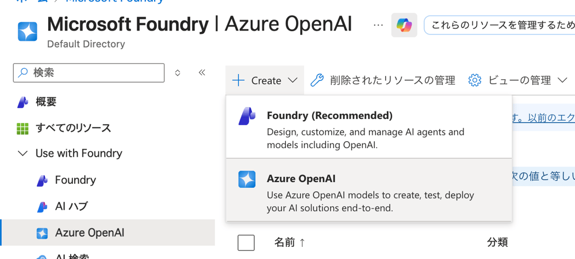Open the ellipsis more options menu

pos(378,25)
